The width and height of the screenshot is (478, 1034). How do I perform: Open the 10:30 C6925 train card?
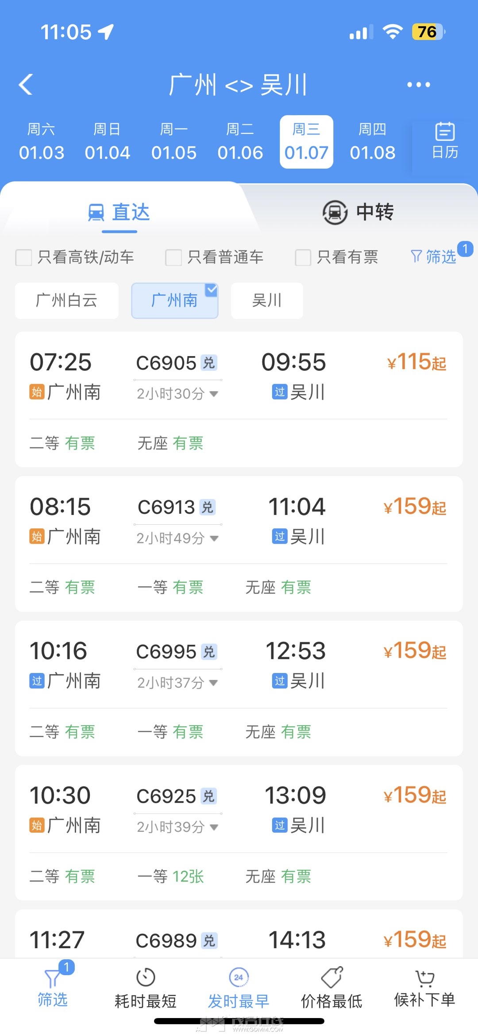pos(239,832)
